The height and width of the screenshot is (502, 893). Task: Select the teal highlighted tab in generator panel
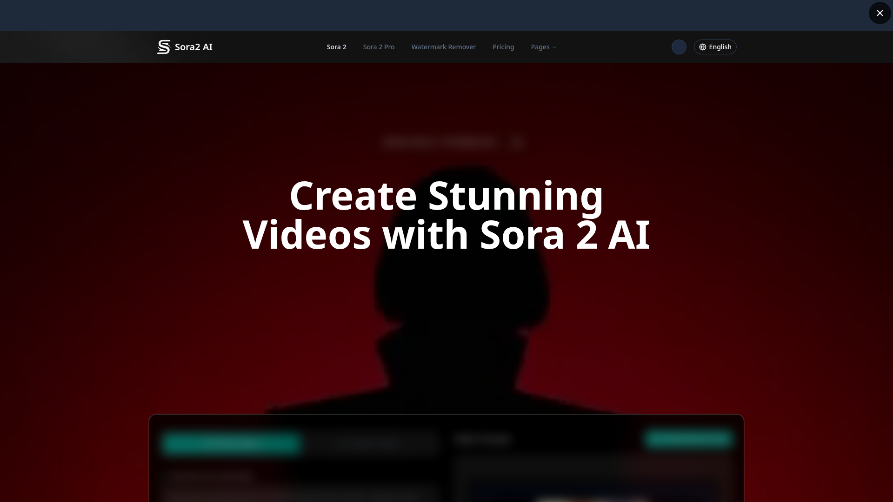point(231,443)
